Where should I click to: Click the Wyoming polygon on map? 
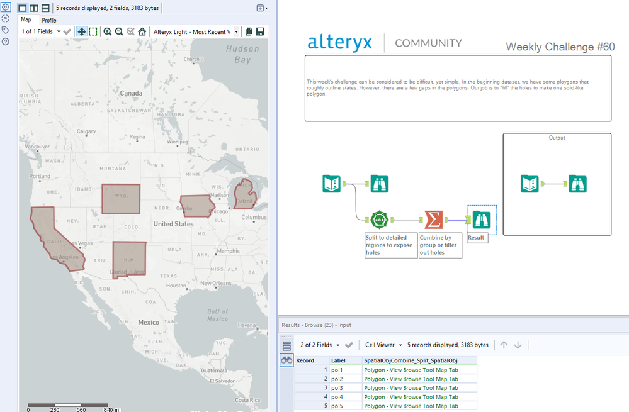click(121, 199)
